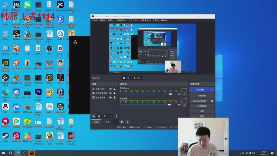Toggle 工作室模式 studio mode
This screenshot has height=156, width=277.
[202, 106]
